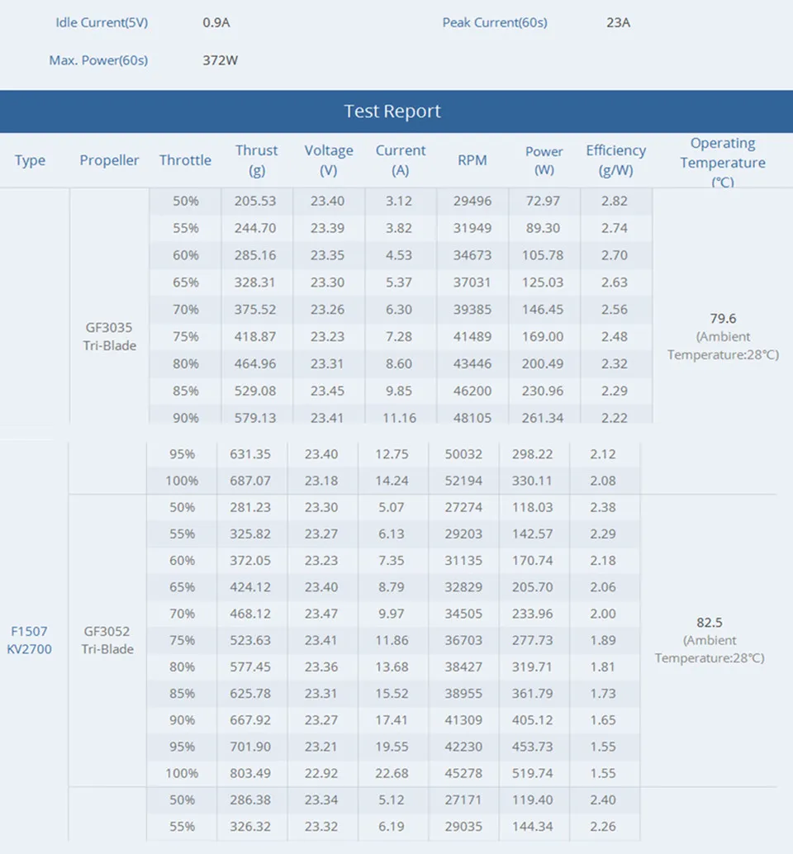Select the current value "3.12"
This screenshot has height=854, width=793.
tap(399, 201)
